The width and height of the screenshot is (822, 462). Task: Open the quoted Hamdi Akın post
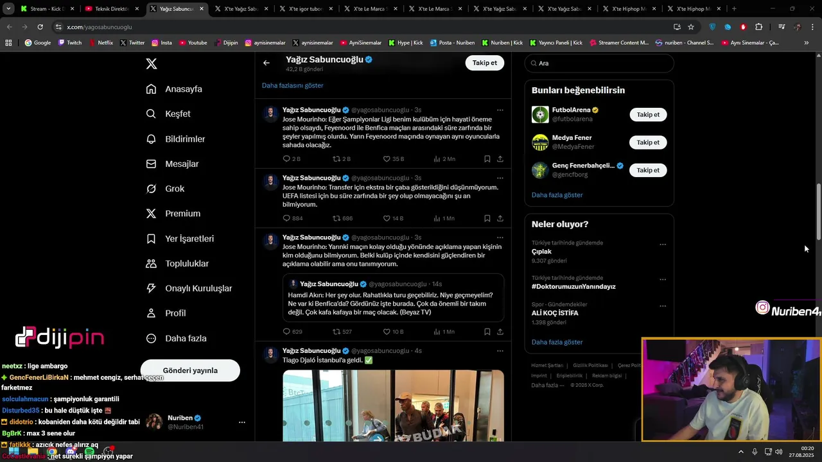coord(393,298)
